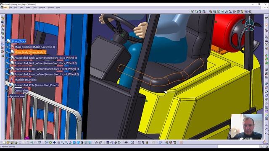Image resolution: width=269 pixels, height=151 pixels.
Task: Select Assembled_Front_Wheel (Assembled_Front_Wheel.2) tree item
Action: [x=47, y=74]
